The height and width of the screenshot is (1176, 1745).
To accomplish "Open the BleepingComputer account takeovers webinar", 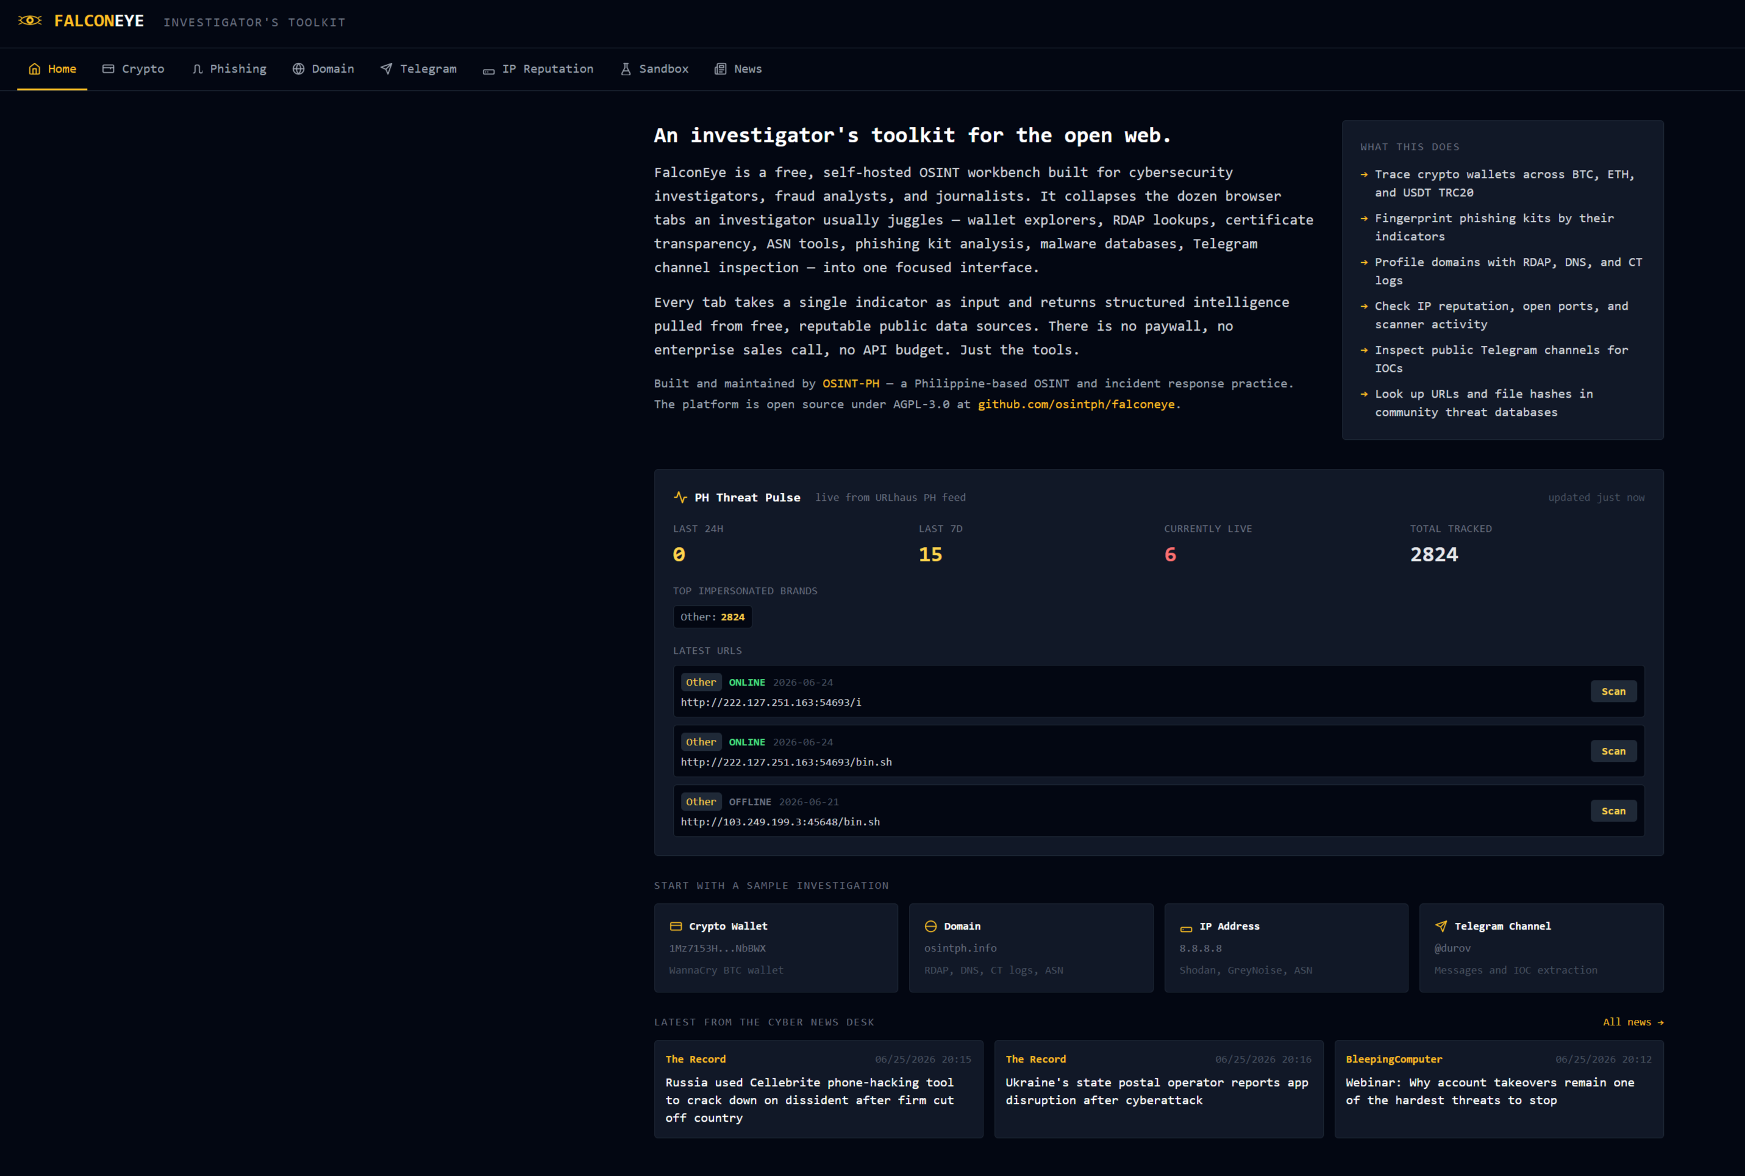I will tap(1499, 1089).
